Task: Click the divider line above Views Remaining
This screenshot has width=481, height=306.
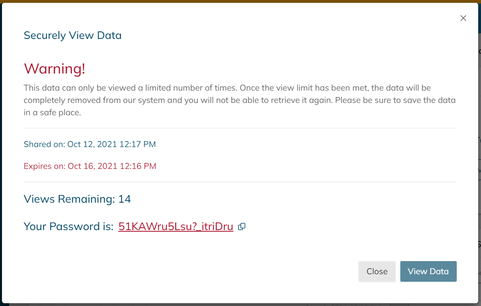Action: click(240, 182)
